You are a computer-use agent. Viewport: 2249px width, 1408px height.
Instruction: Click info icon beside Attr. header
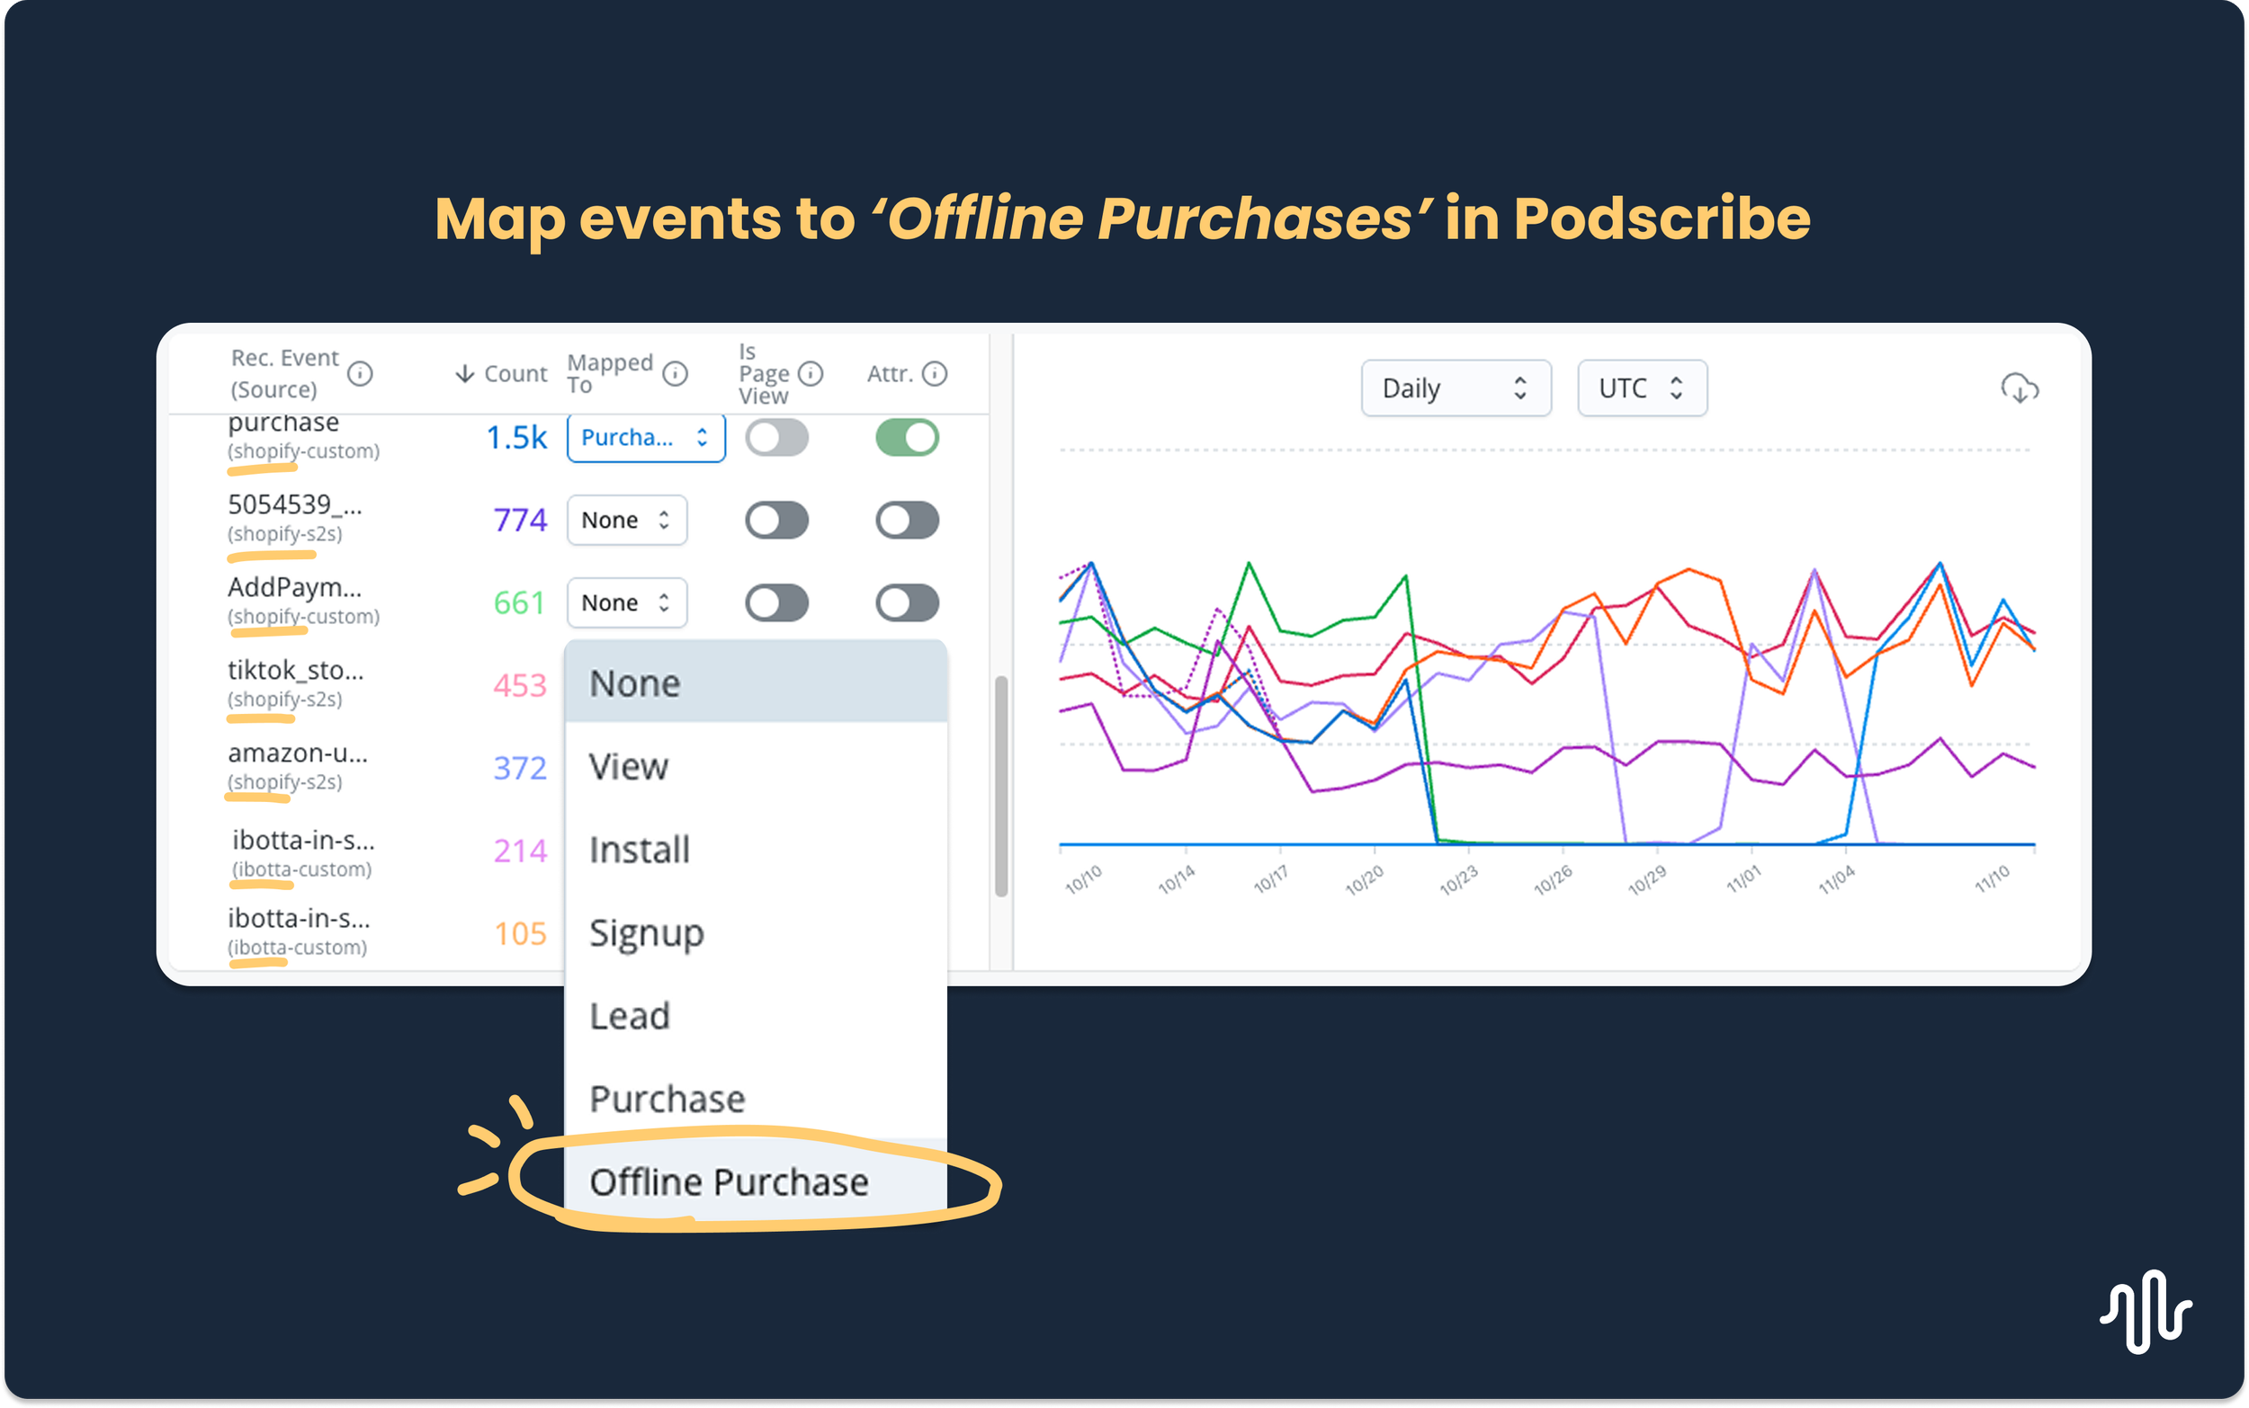935,373
